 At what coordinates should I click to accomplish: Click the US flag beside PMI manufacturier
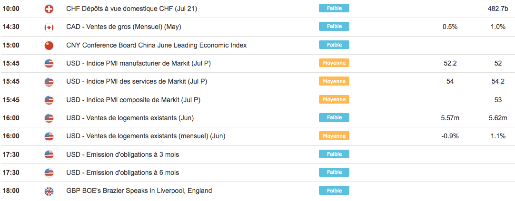click(49, 64)
